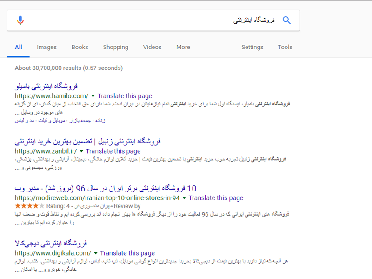This screenshot has width=372, height=279.
Task: Select the Shopping tab
Action: (x=115, y=47)
